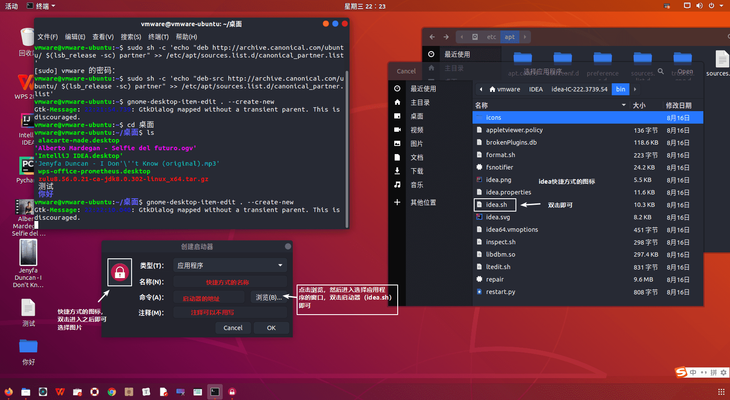Open the 文件(F) terminal menu
730x400 pixels.
coord(47,37)
